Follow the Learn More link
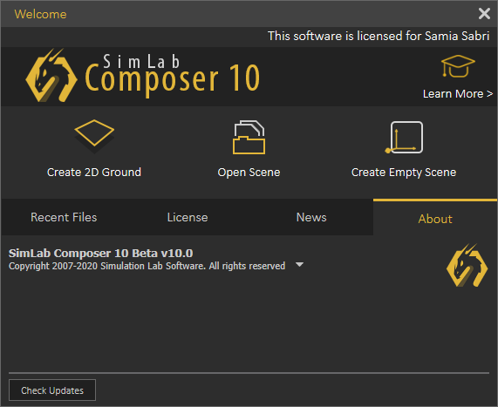Screen dimensions: 498x407 (458, 93)
